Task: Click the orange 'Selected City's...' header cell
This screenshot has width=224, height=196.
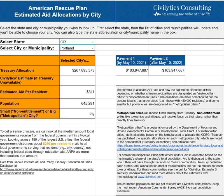Action: (77, 60)
